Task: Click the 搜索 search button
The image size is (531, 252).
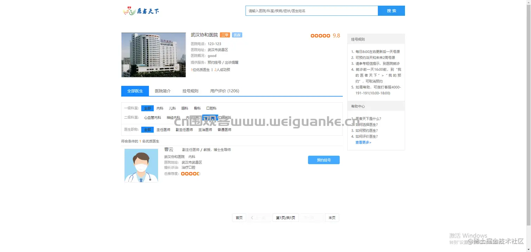Action: point(391,11)
